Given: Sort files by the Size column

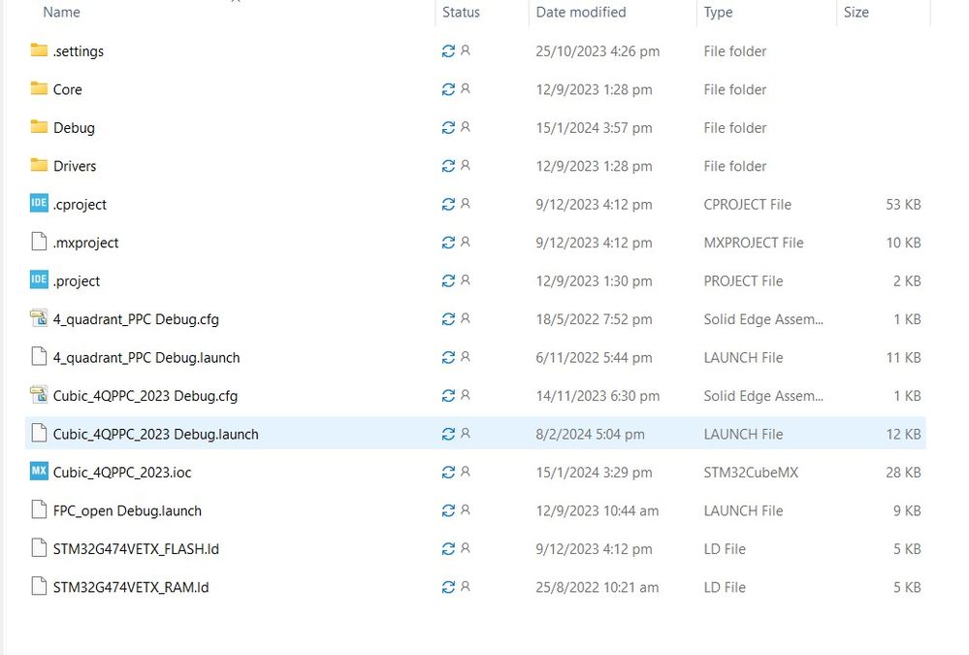Looking at the screenshot, I should point(857,12).
